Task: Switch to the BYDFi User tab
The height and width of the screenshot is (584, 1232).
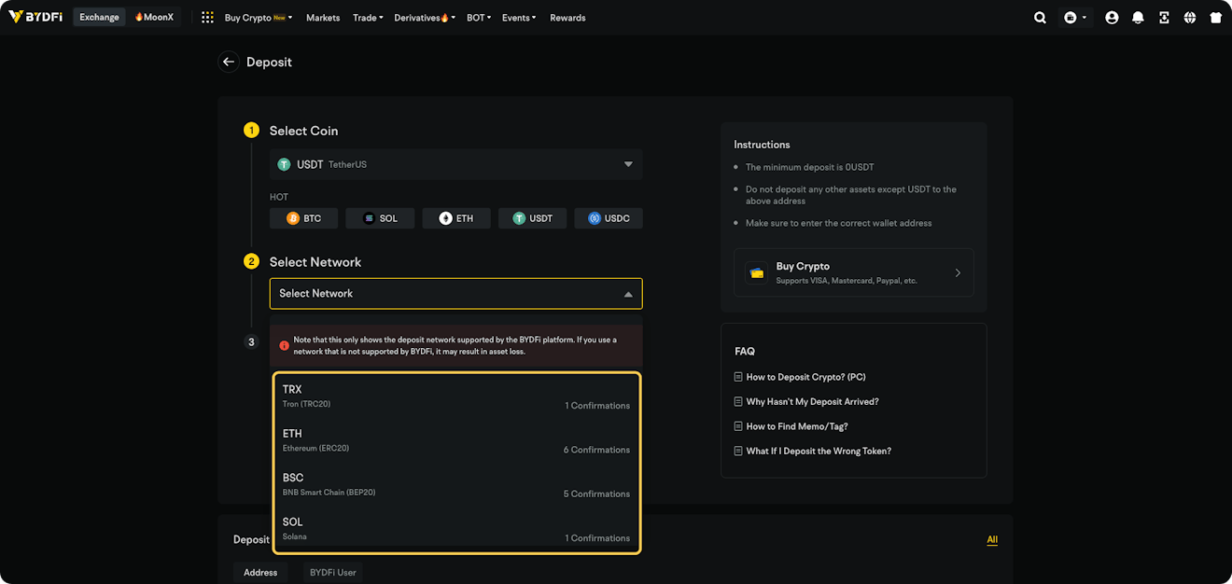Action: click(x=332, y=572)
